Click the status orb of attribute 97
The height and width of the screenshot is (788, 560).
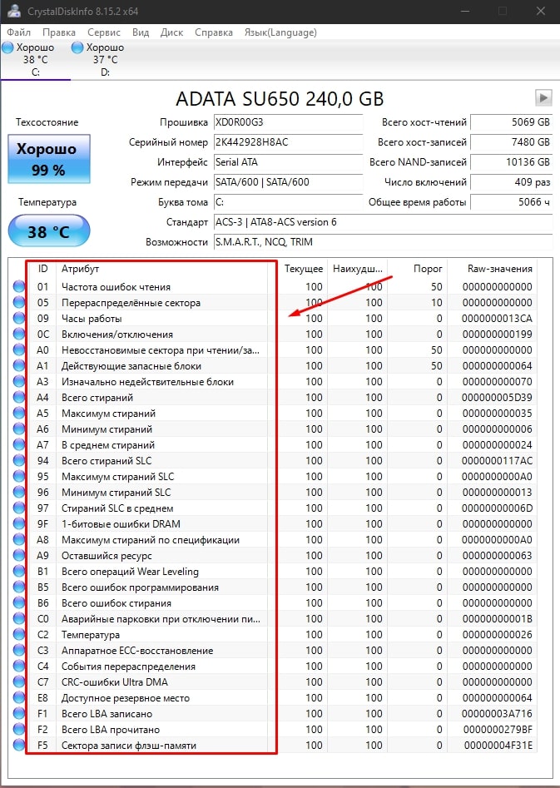pyautogui.click(x=19, y=508)
